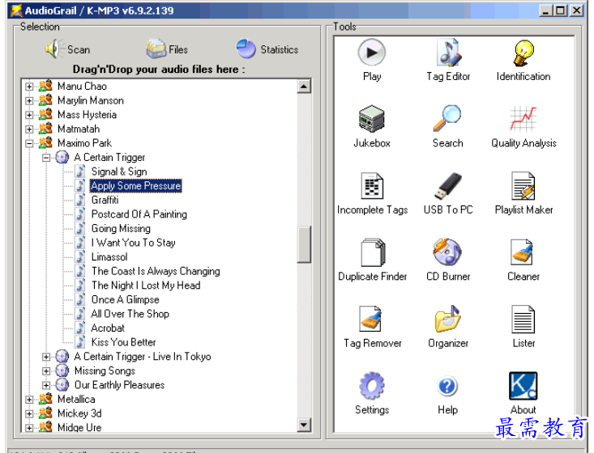The height and width of the screenshot is (453, 594).
Task: Select the song Postcard Of A Painting
Action: point(139,214)
